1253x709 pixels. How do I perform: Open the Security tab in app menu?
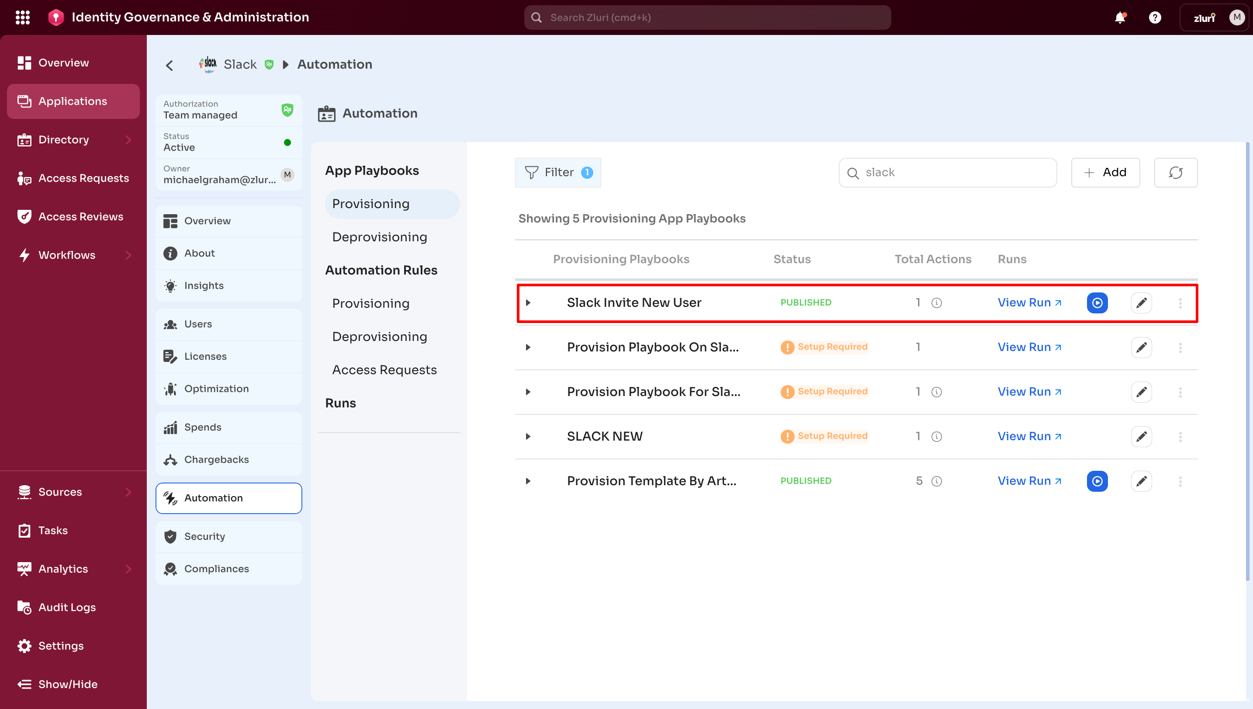coord(204,537)
